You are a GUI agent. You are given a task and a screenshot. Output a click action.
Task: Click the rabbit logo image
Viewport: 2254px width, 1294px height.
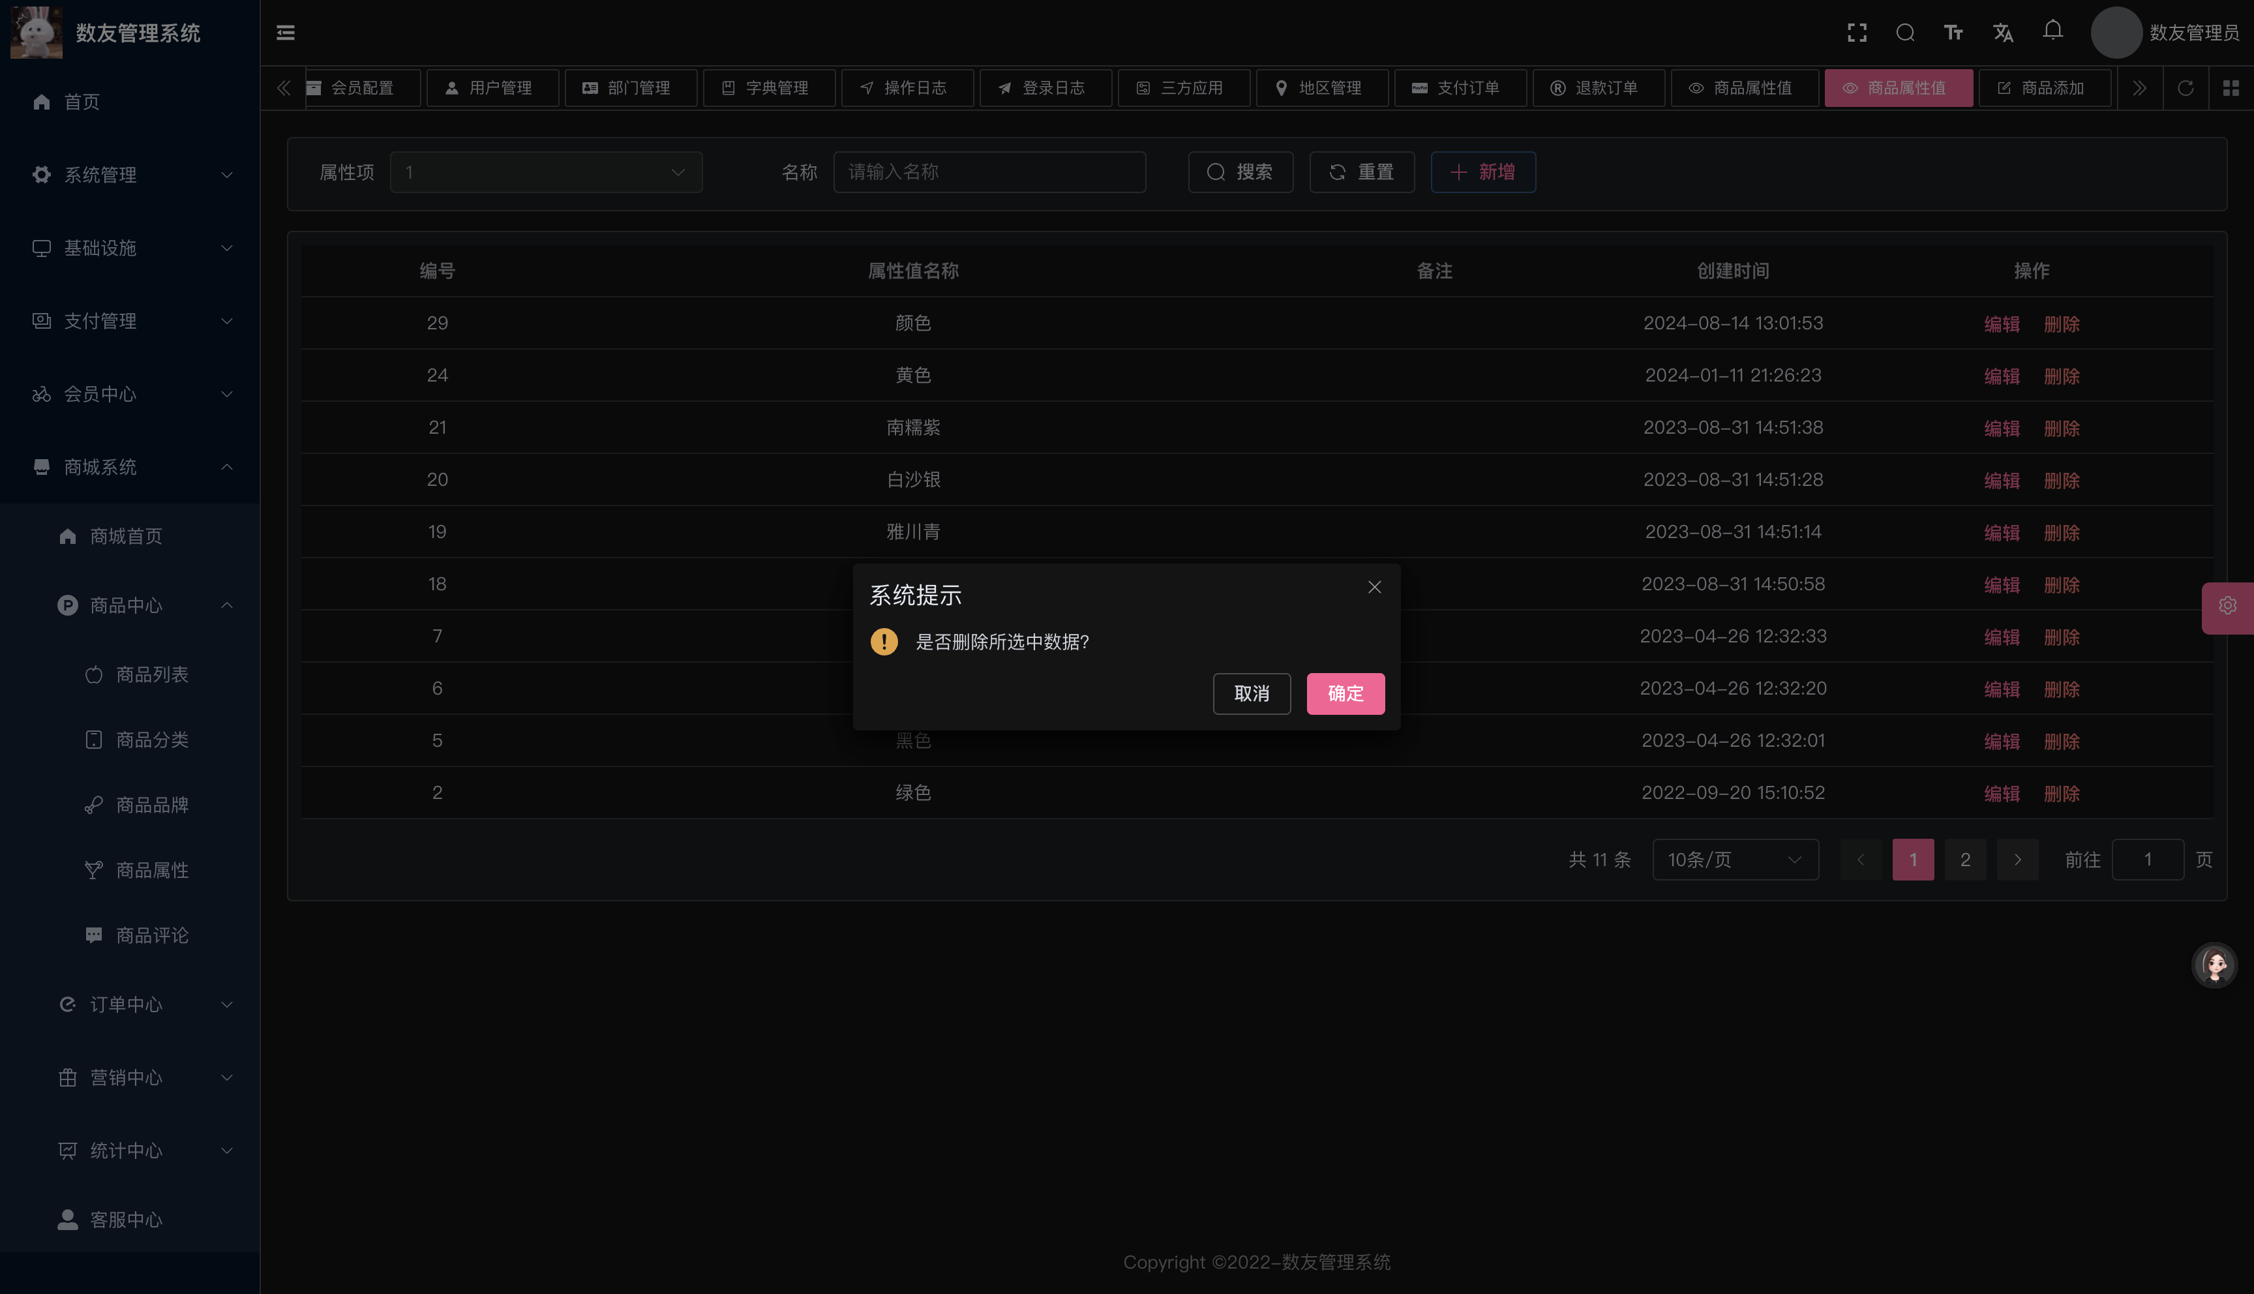tap(37, 33)
